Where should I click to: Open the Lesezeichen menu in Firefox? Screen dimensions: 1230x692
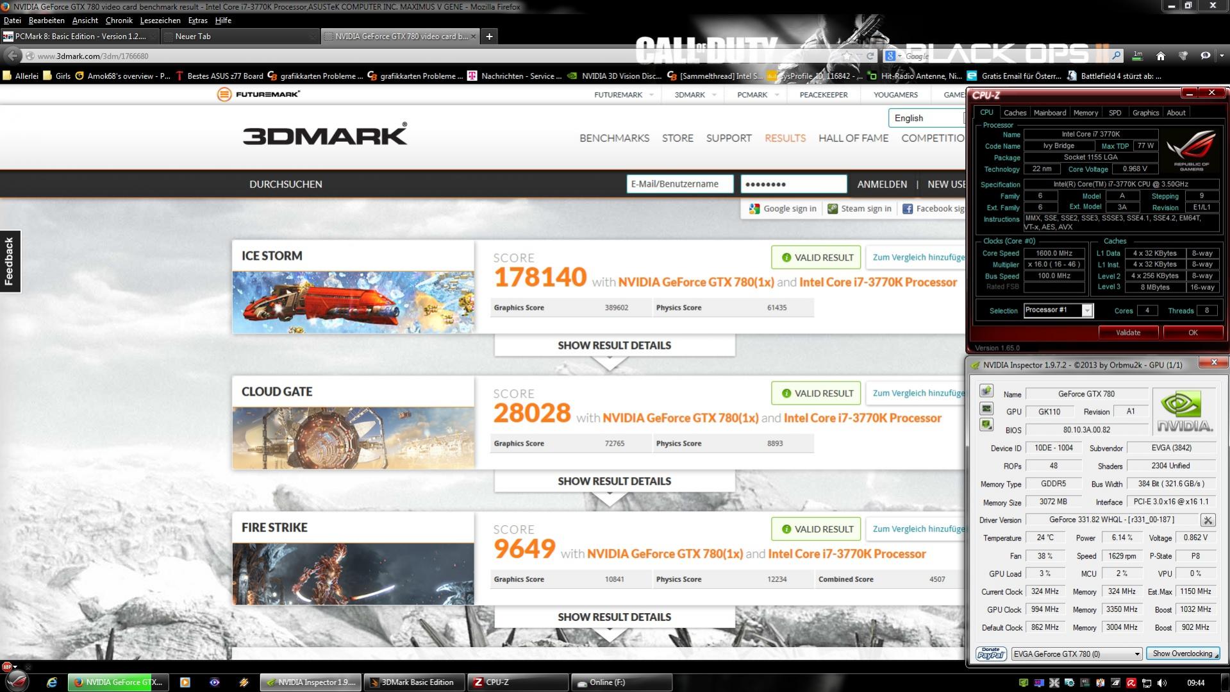pyautogui.click(x=160, y=21)
